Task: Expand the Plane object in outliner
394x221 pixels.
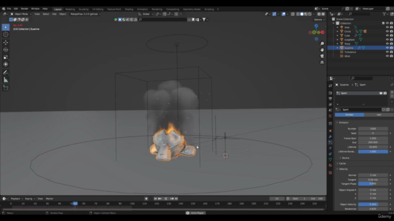Action: (x=337, y=44)
